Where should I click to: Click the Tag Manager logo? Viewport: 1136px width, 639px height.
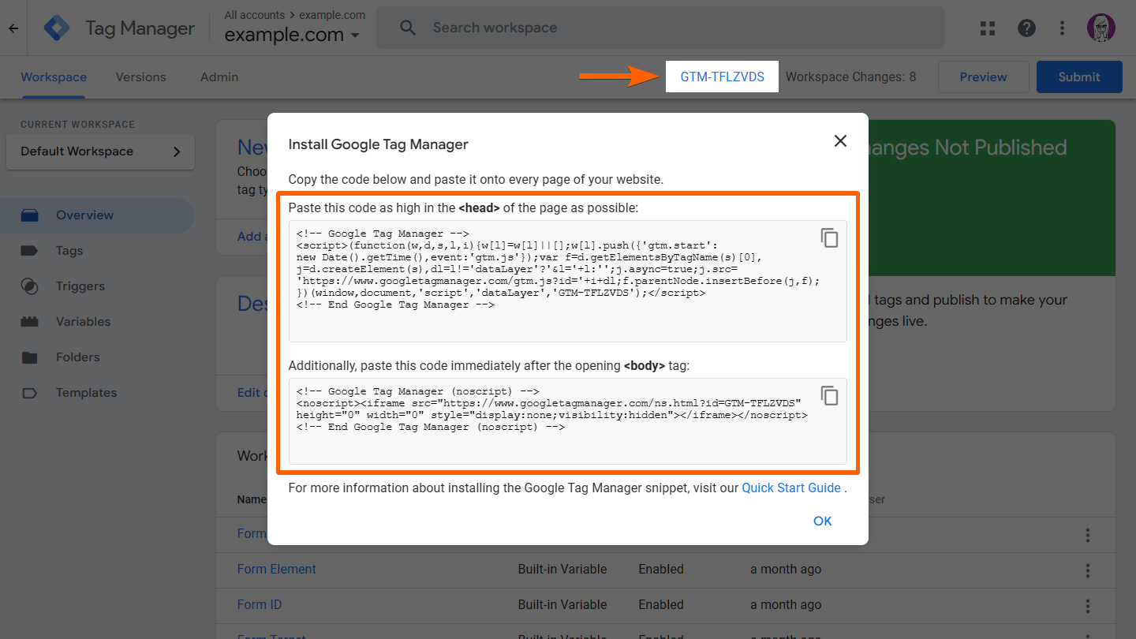pyautogui.click(x=57, y=28)
